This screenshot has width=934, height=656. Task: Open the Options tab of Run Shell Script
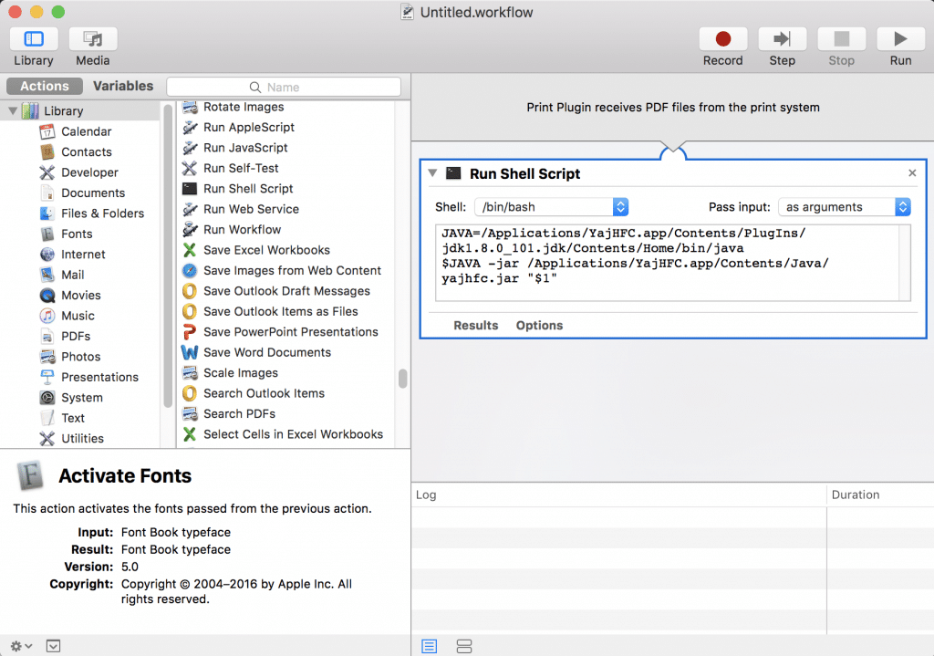[539, 325]
